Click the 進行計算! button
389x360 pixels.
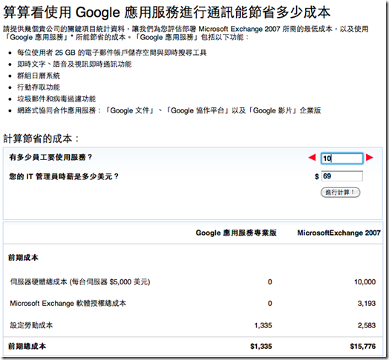(x=340, y=192)
